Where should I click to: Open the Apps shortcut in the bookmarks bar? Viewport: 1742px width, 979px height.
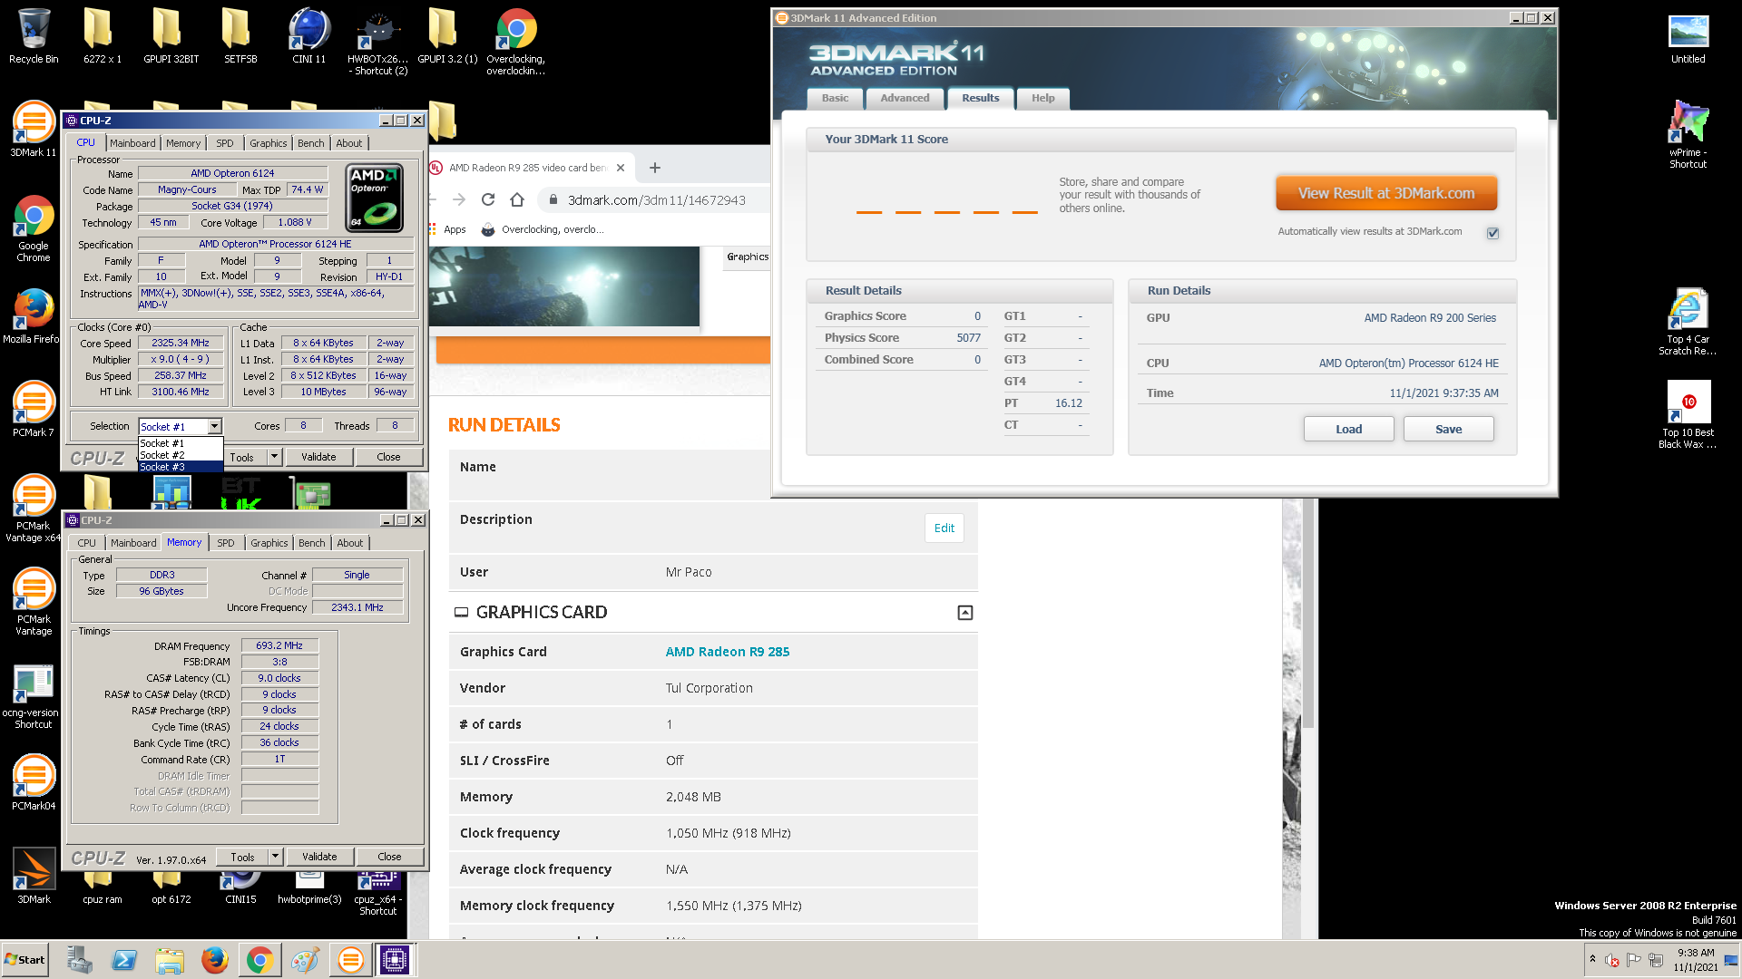tap(447, 229)
